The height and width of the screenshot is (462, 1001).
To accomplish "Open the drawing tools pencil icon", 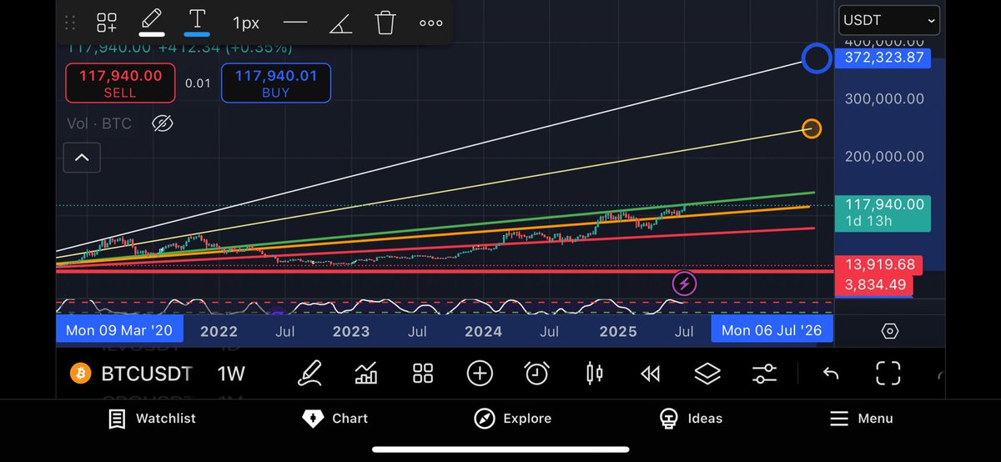I will coord(310,373).
